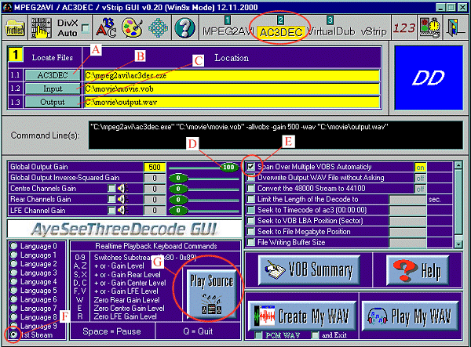The image size is (471, 347).
Task: Click the large Help button
Action: click(418, 269)
